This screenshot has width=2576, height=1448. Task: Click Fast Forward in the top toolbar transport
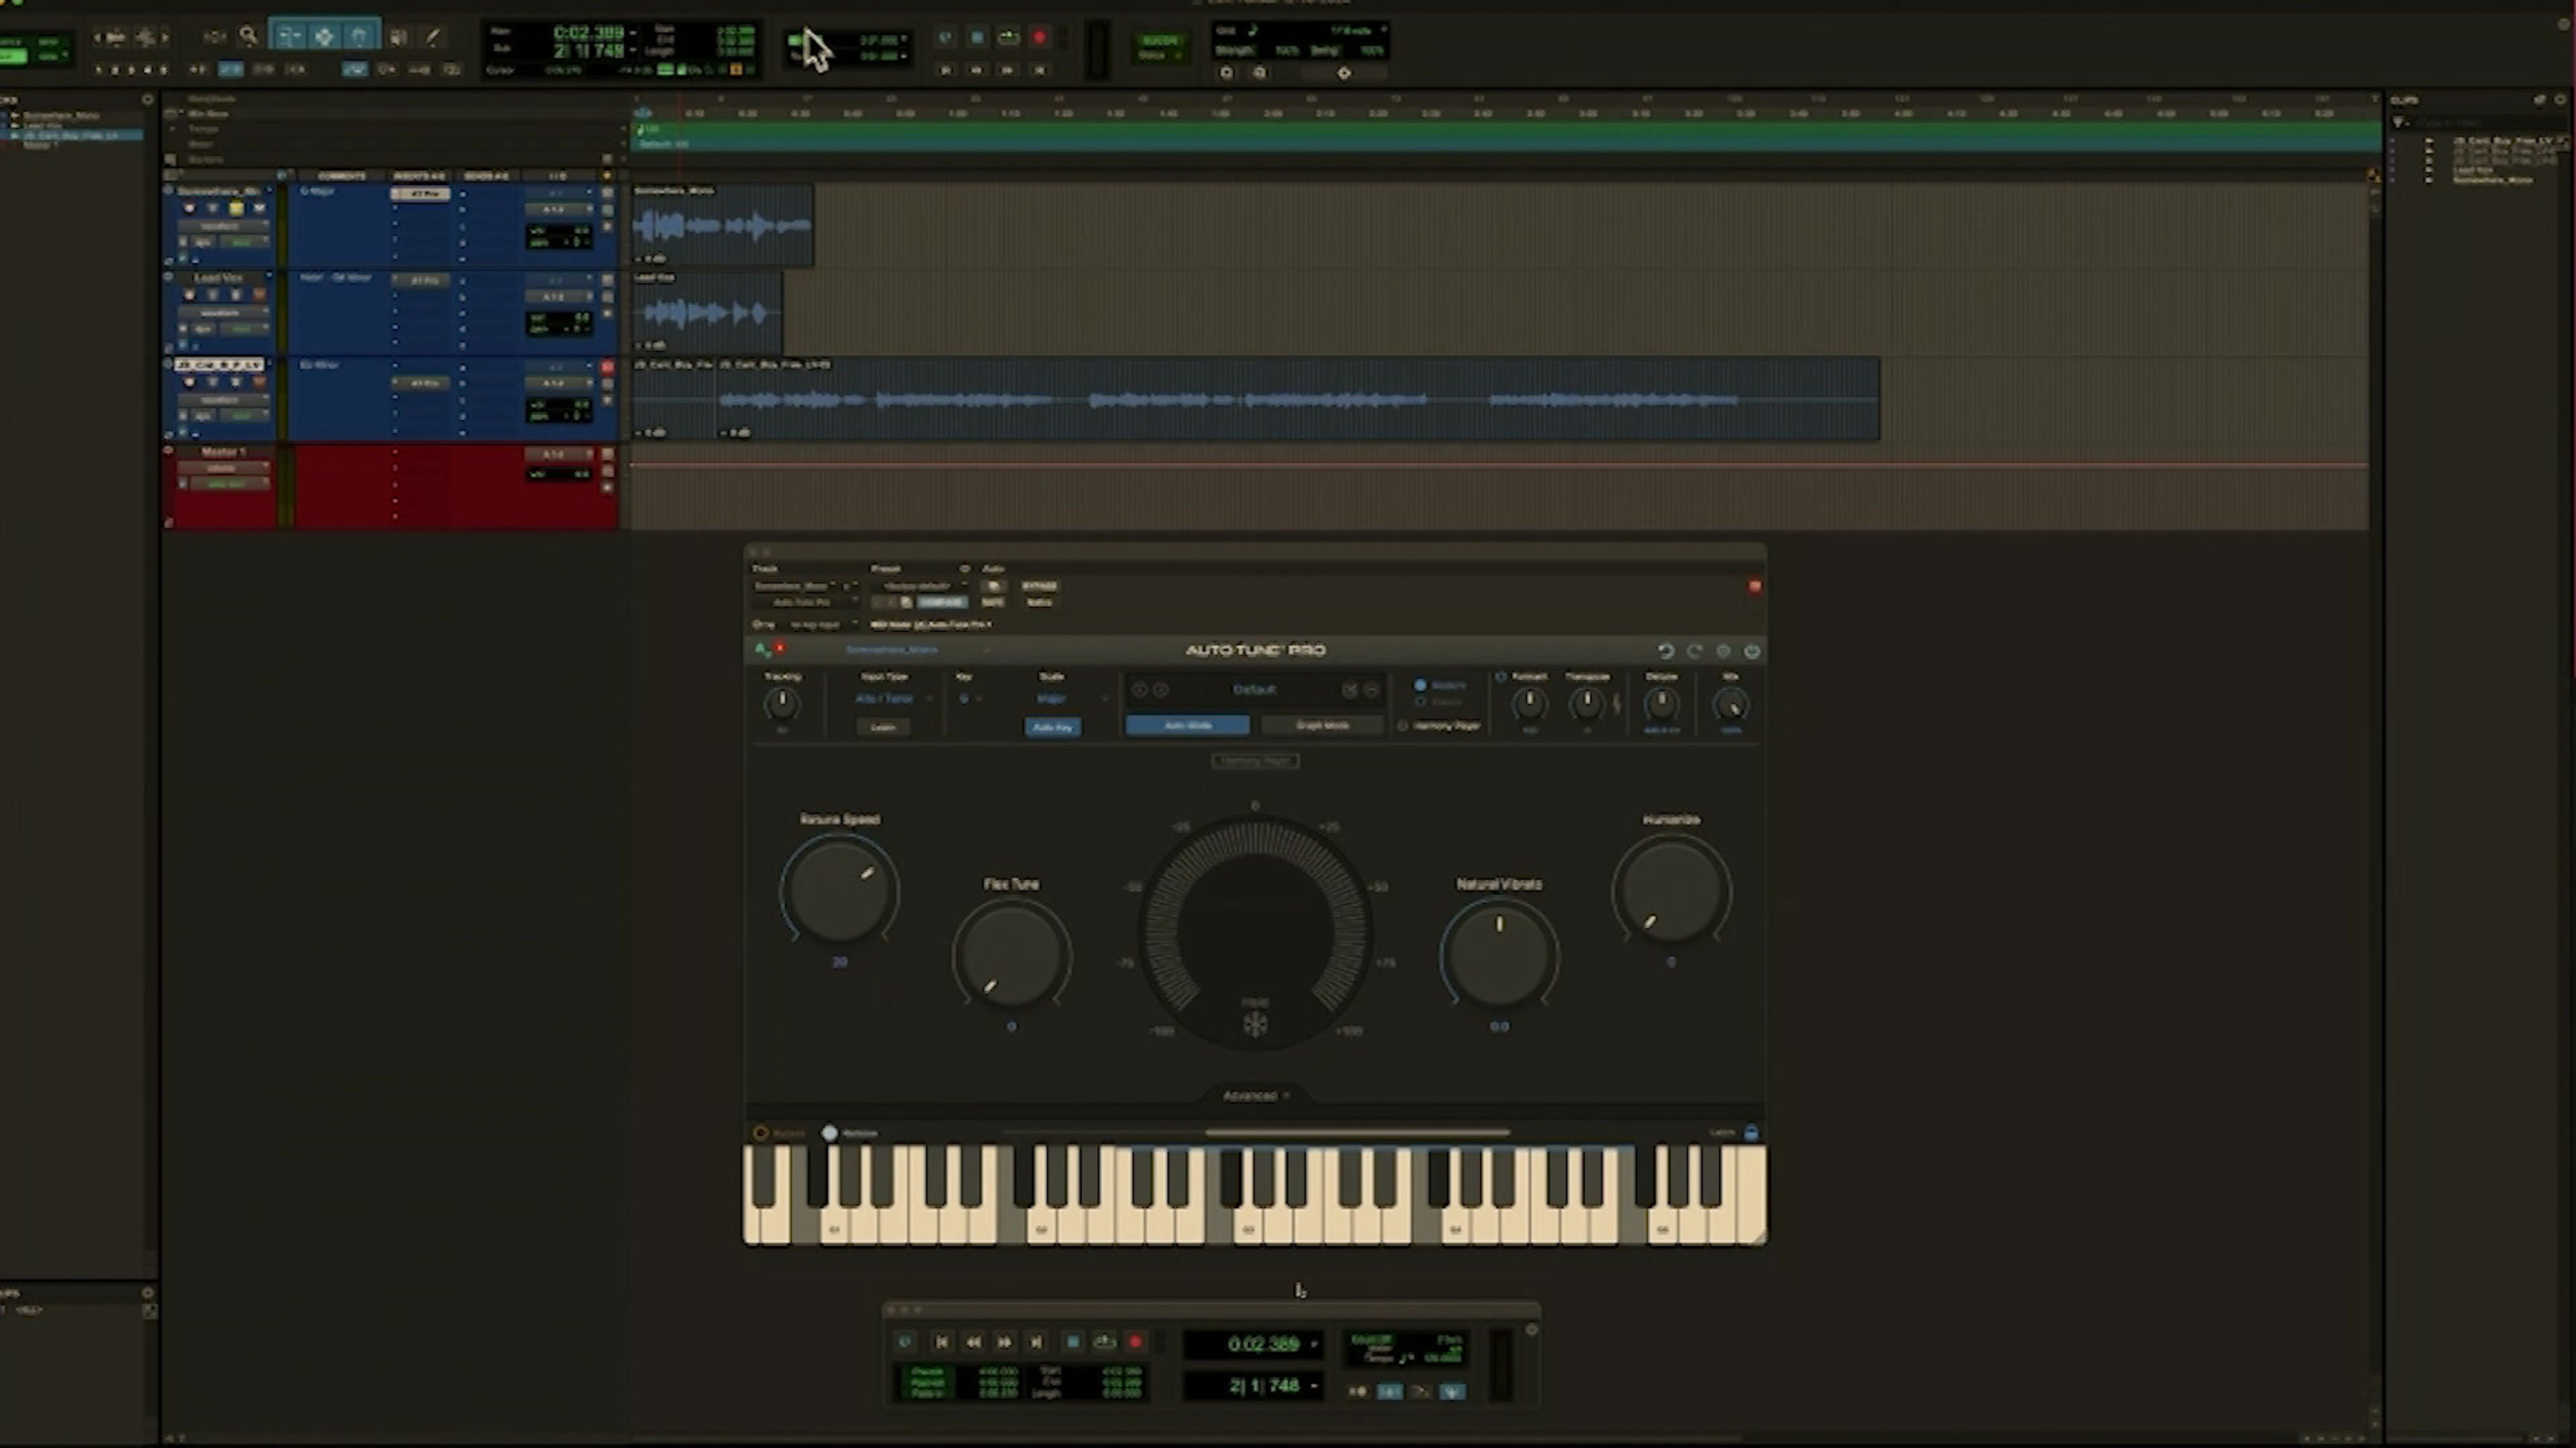tap(1008, 70)
